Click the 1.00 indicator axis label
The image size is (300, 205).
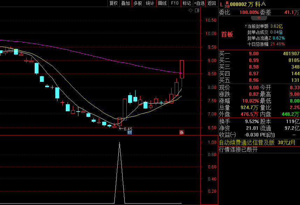point(212,142)
